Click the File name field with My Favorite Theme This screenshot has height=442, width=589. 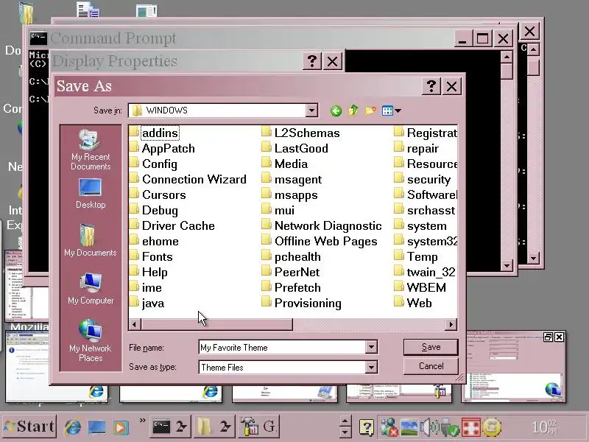282,347
